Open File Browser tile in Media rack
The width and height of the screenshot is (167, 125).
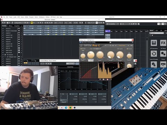[x=163, y=64]
